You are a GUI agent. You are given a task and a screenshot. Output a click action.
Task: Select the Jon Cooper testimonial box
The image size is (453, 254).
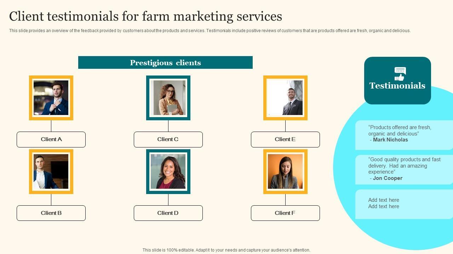pyautogui.click(x=403, y=169)
